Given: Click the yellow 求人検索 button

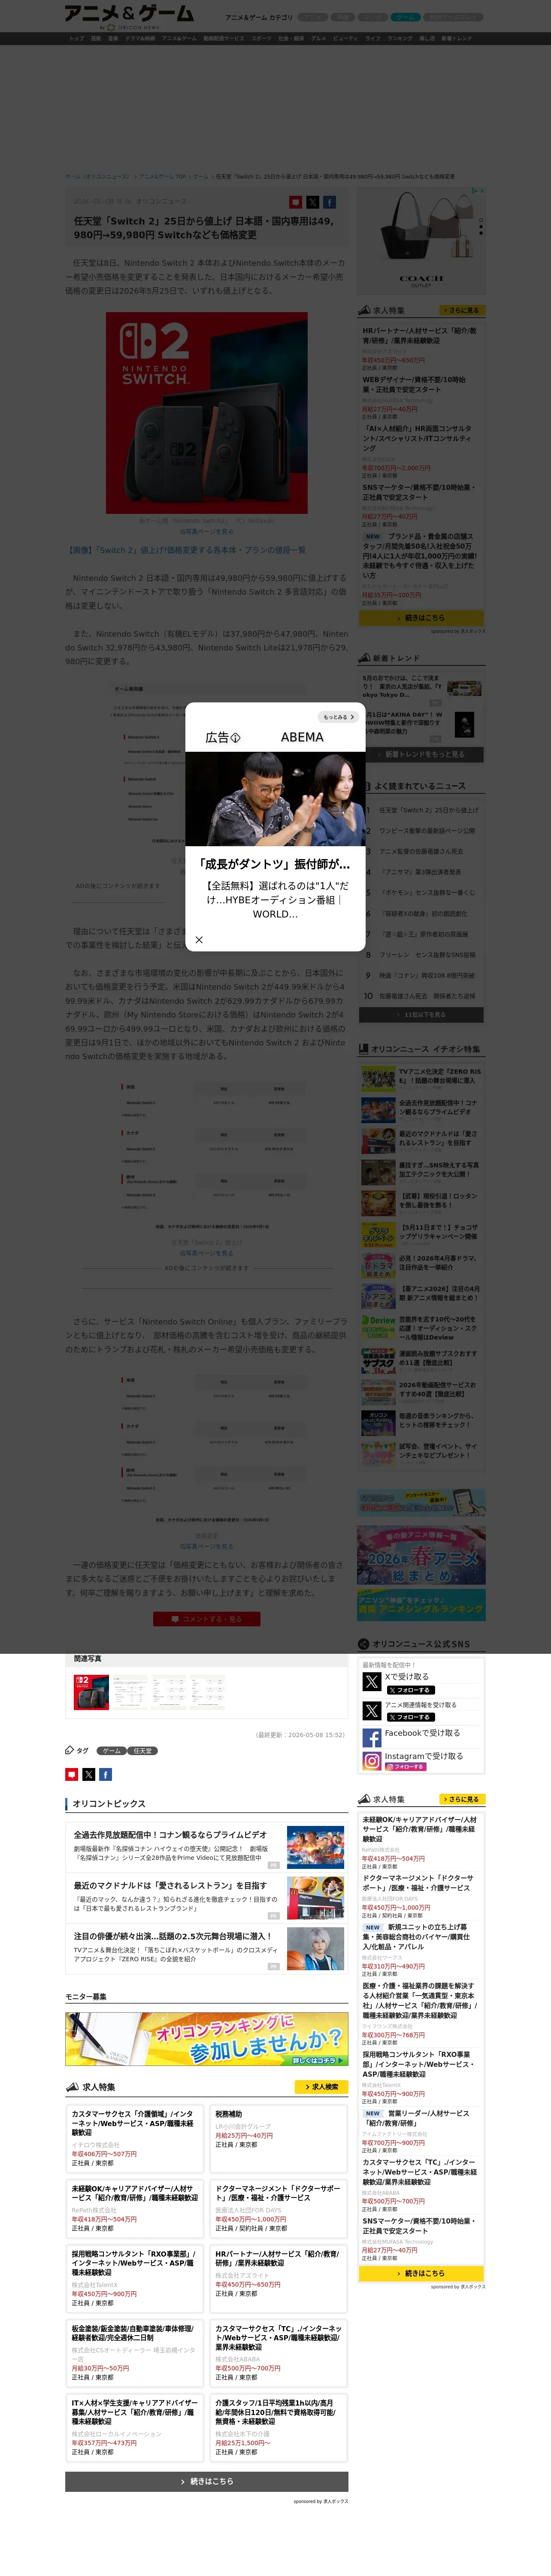Looking at the screenshot, I should [x=321, y=2087].
